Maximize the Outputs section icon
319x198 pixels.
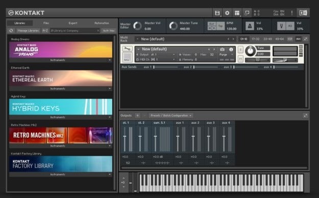coord(305,116)
